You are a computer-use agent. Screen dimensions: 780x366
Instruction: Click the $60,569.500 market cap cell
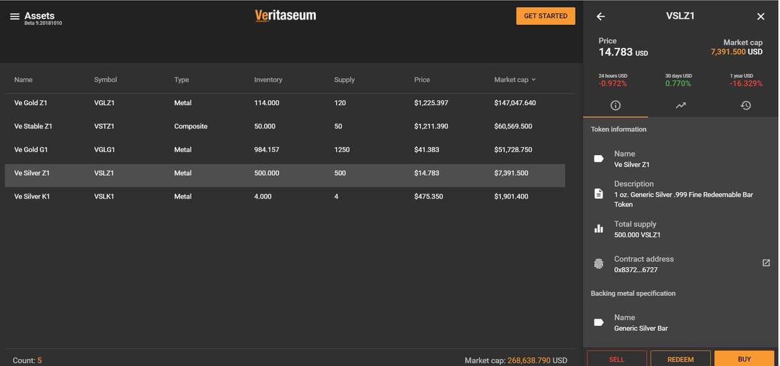(x=513, y=126)
